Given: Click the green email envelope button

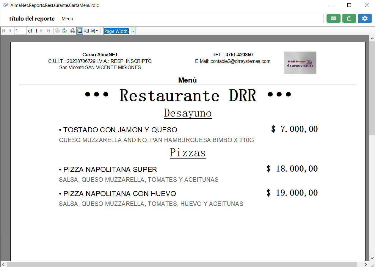Looking at the screenshot, I should pos(333,18).
